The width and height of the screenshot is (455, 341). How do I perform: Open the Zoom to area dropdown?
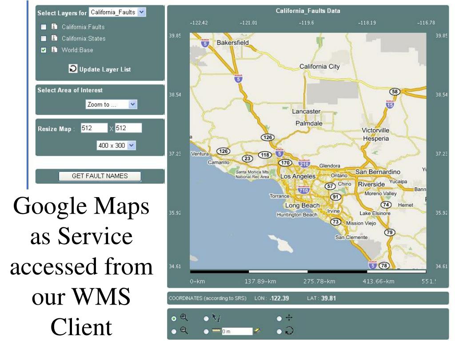(x=111, y=104)
